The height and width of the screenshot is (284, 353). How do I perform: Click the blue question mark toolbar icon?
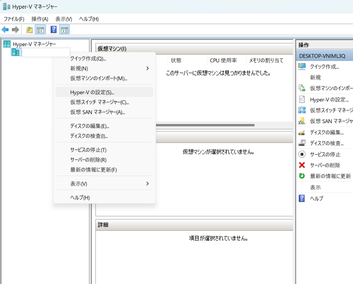pos(54,30)
